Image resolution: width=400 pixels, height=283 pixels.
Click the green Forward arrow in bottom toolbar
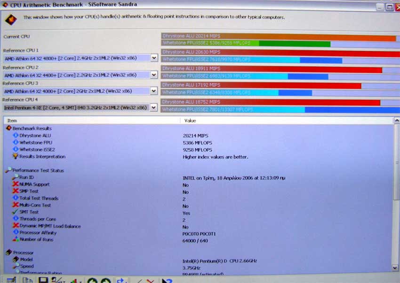click(105, 281)
